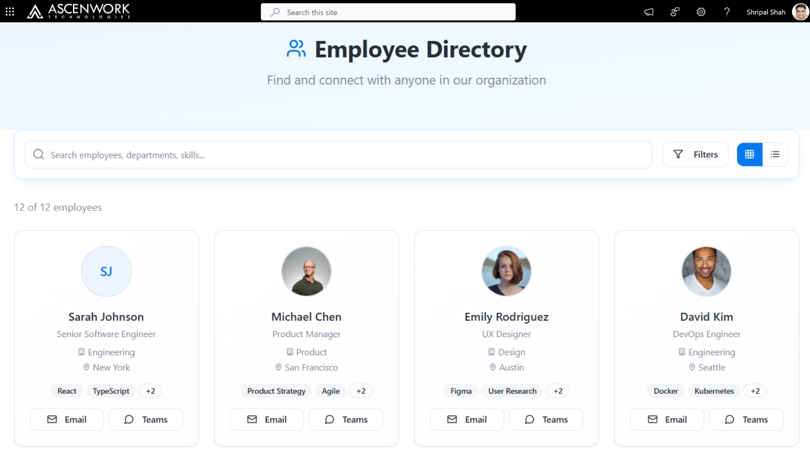This screenshot has width=810, height=455.
Task: Open Shripal Shah profile avatar
Action: point(800,12)
